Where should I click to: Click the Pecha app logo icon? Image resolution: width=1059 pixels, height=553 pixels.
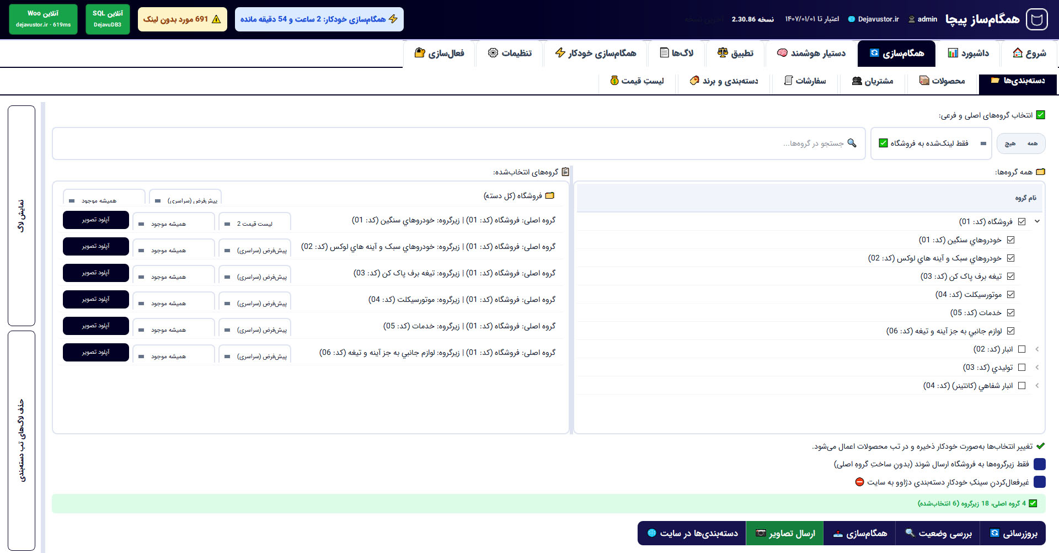pyautogui.click(x=1036, y=19)
